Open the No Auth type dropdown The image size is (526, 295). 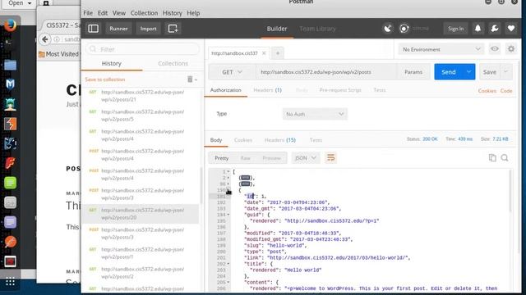[x=315, y=114]
